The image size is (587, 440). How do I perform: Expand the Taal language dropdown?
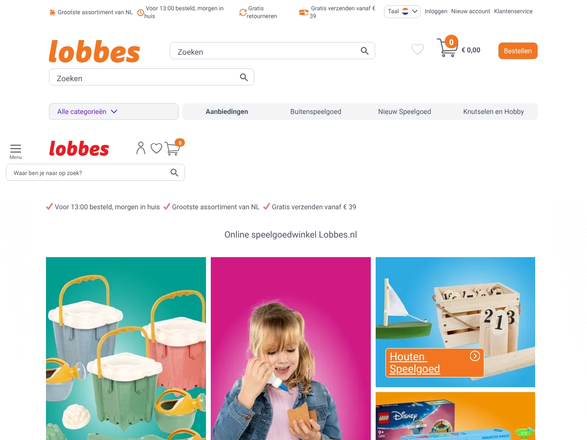(402, 11)
